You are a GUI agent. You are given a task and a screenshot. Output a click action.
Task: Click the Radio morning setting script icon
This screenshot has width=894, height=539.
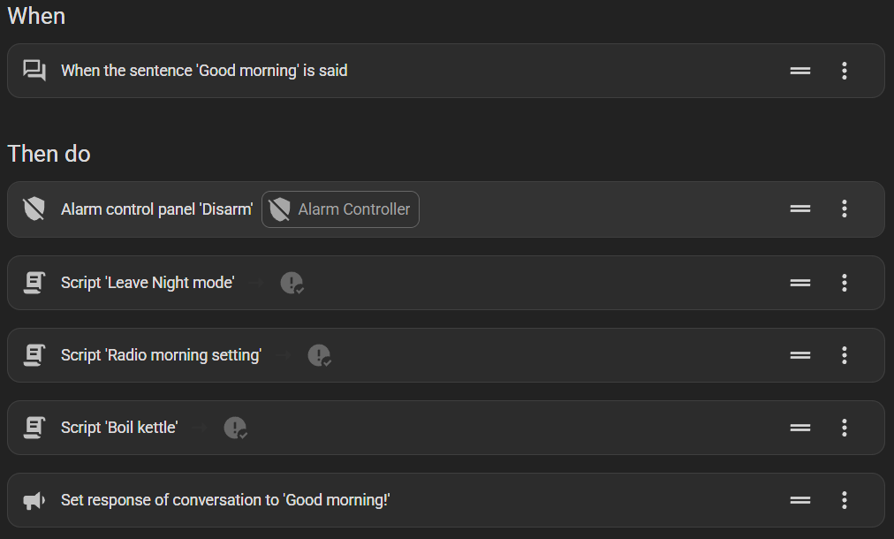coord(34,355)
